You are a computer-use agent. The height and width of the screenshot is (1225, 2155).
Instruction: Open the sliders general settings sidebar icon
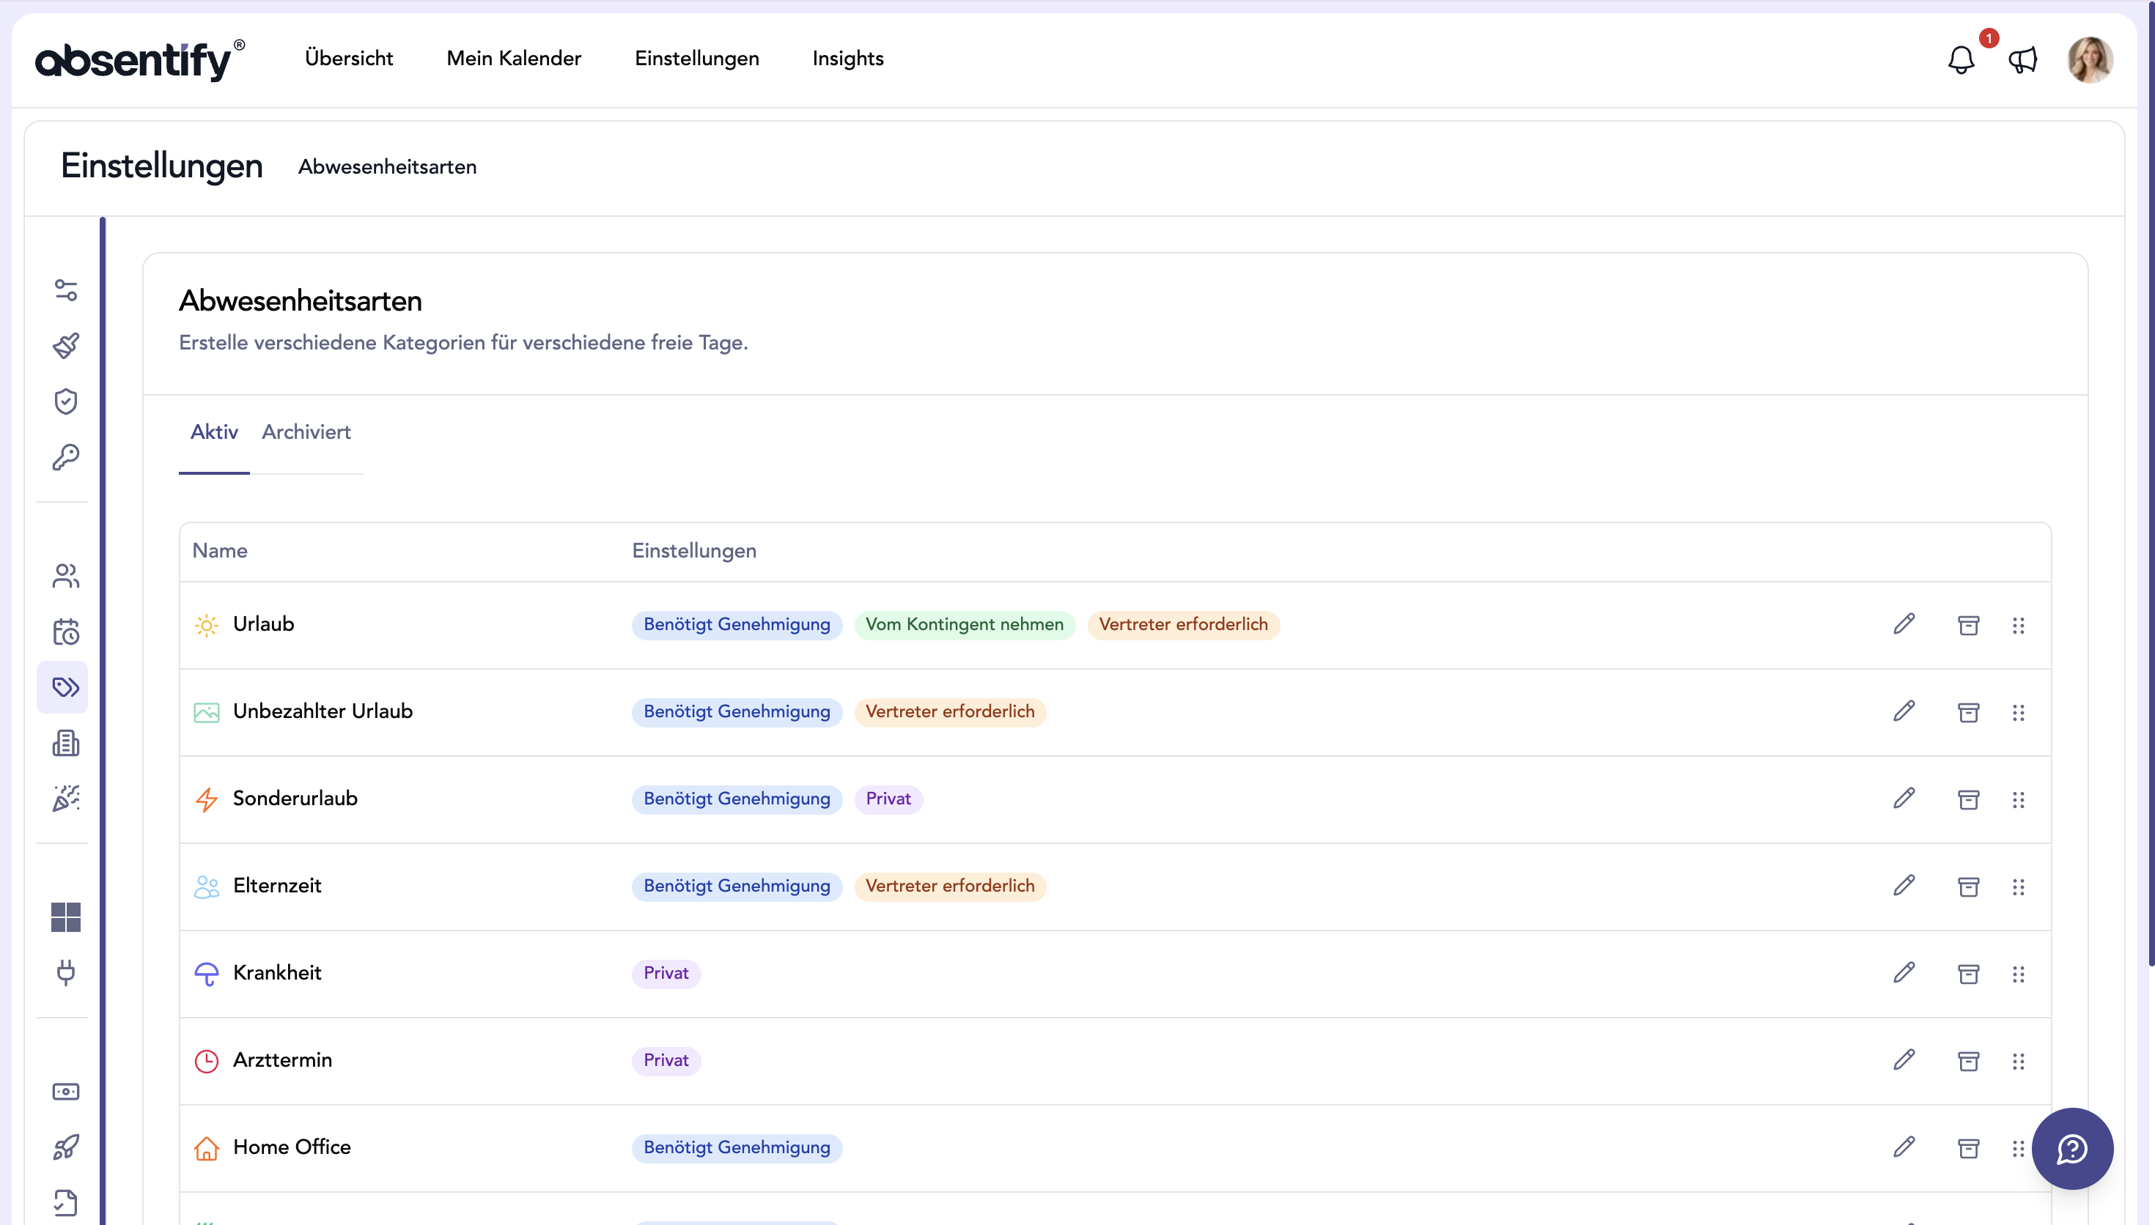click(x=66, y=290)
